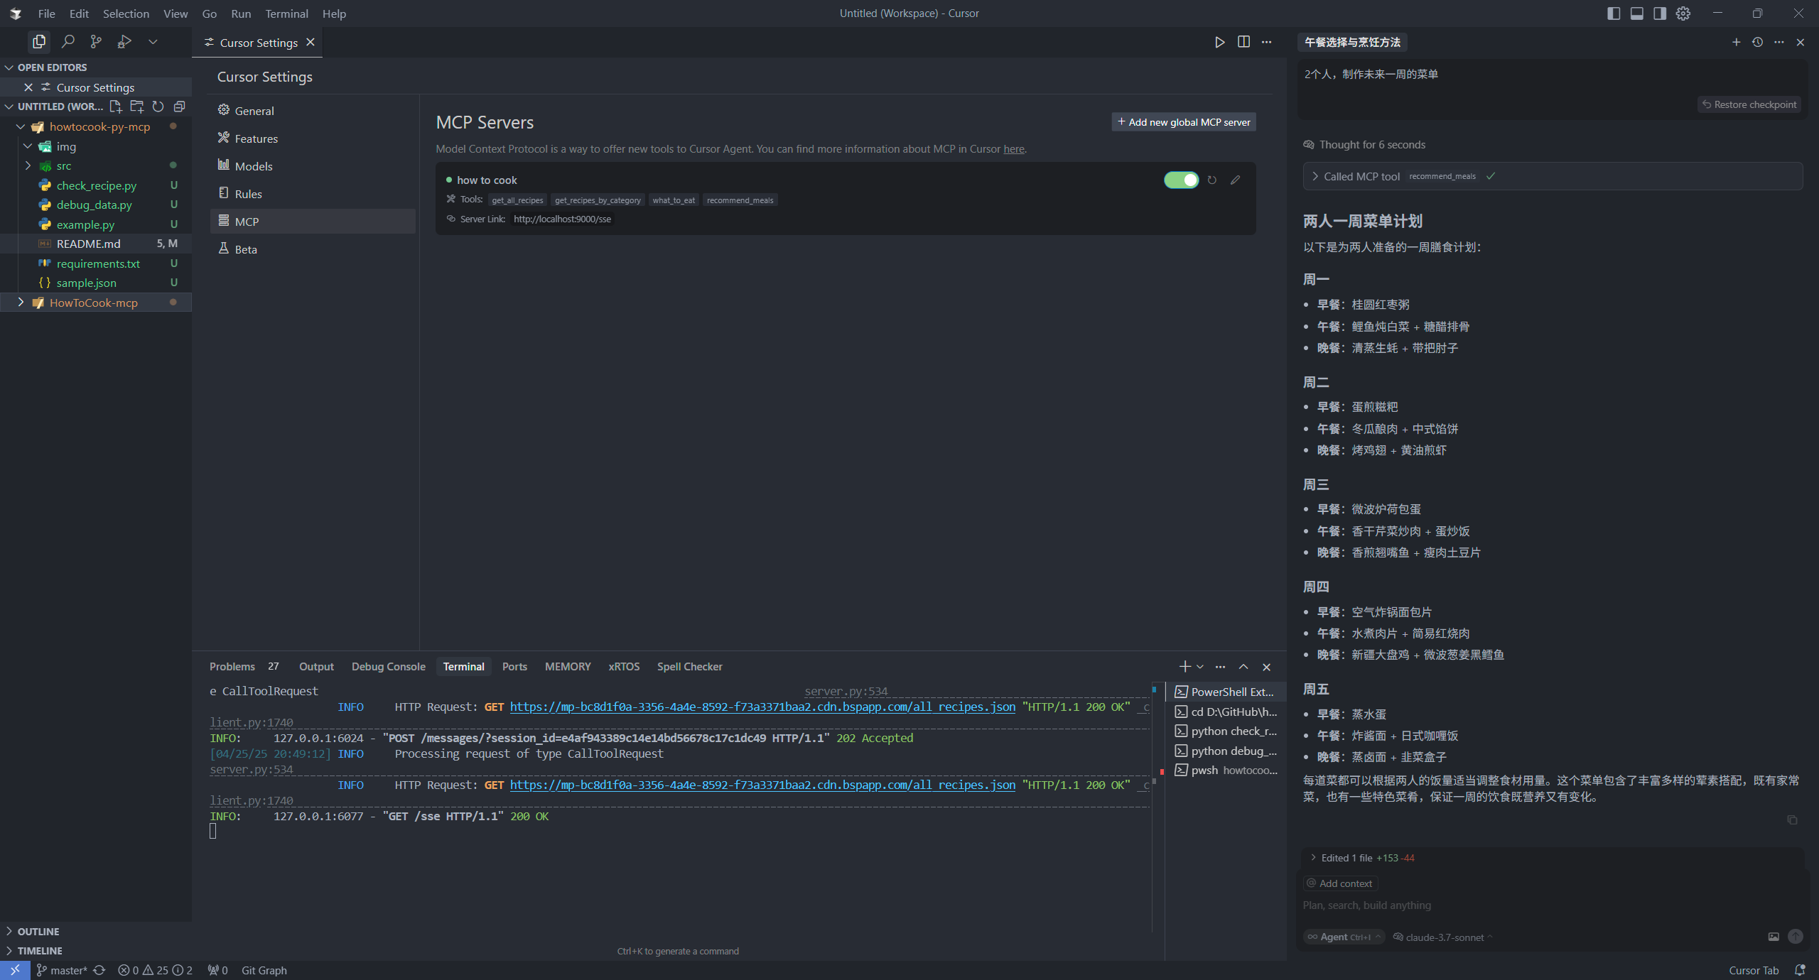Disable the how to cook server toggle
This screenshot has width=1819, height=980.
pos(1181,180)
